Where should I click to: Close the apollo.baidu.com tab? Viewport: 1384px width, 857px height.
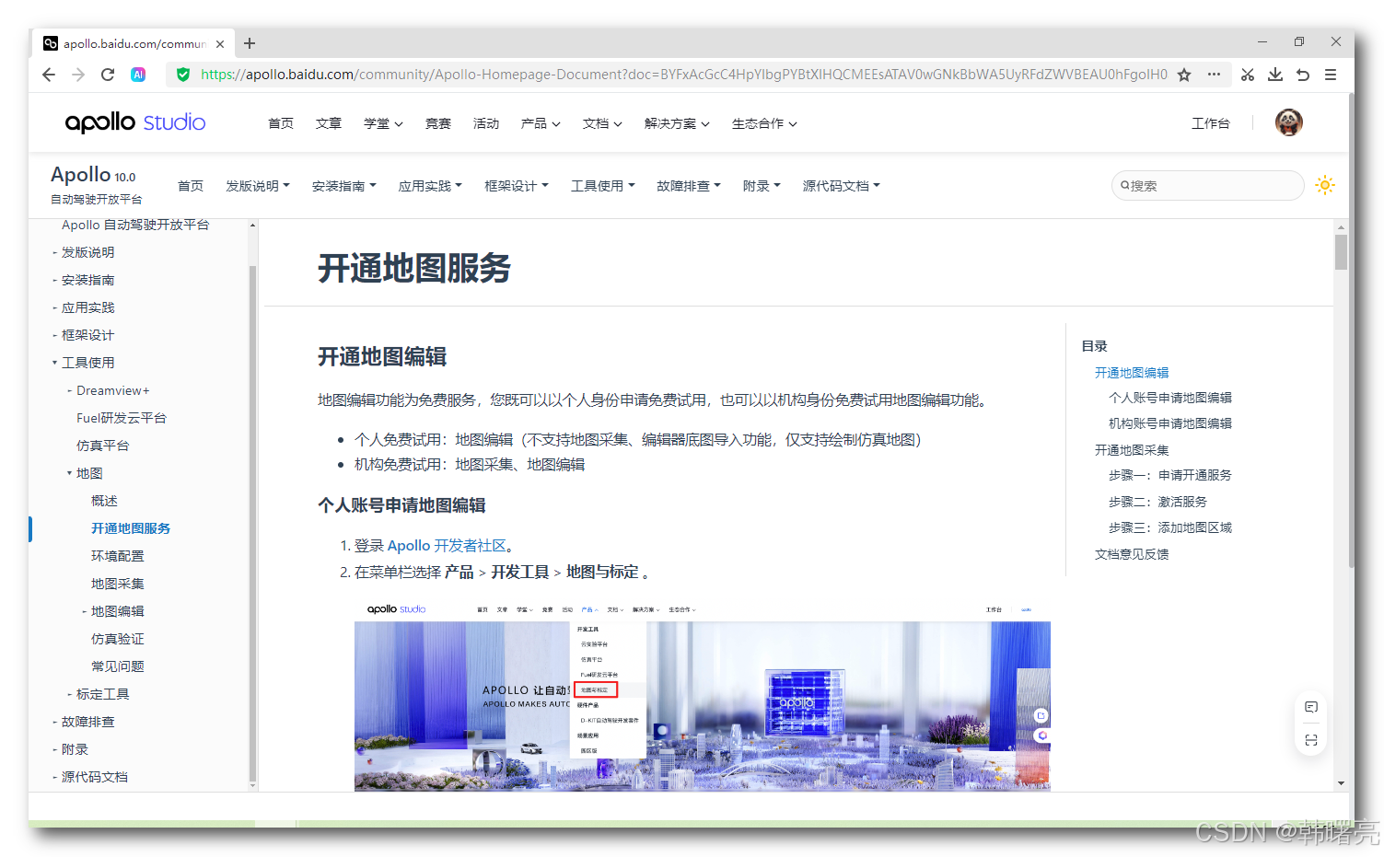220,43
